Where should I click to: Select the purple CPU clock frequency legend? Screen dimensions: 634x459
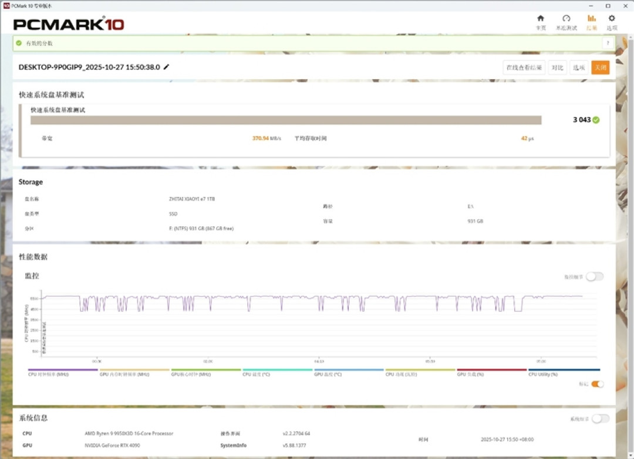click(63, 372)
